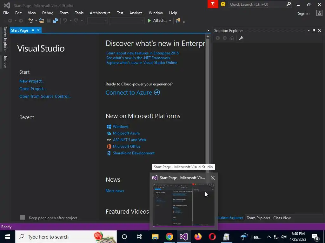The image size is (325, 243).
Task: Click the Redo toolbar icon
Action: (x=76, y=21)
